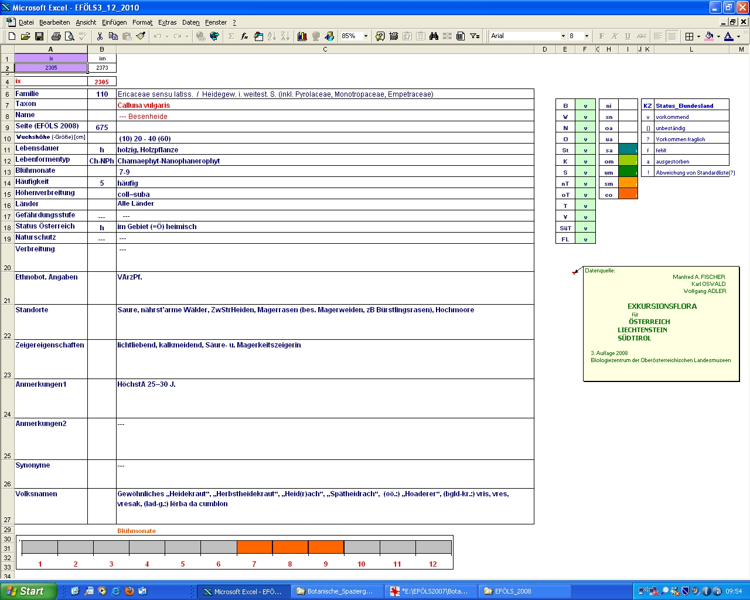Click the Fill Color paint bucket
The height and width of the screenshot is (600, 750).
click(x=709, y=36)
